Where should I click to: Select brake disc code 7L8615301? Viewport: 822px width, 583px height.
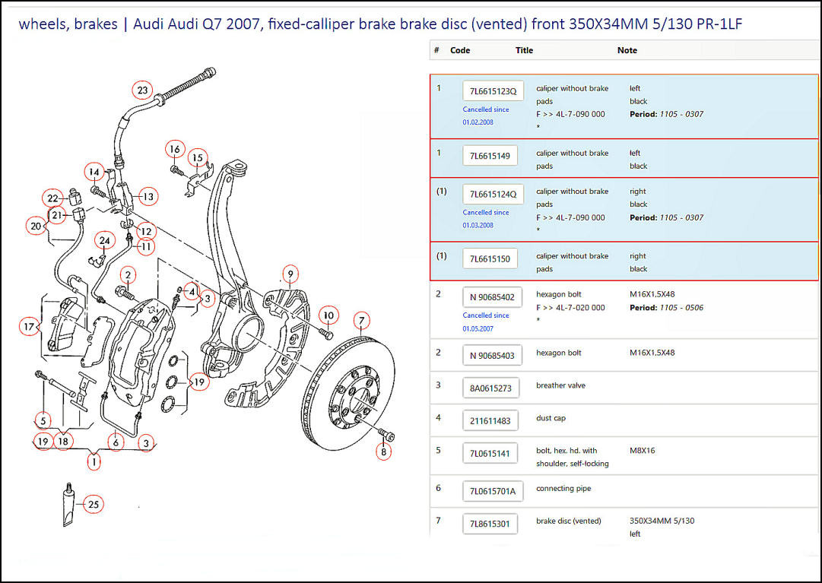coord(490,524)
